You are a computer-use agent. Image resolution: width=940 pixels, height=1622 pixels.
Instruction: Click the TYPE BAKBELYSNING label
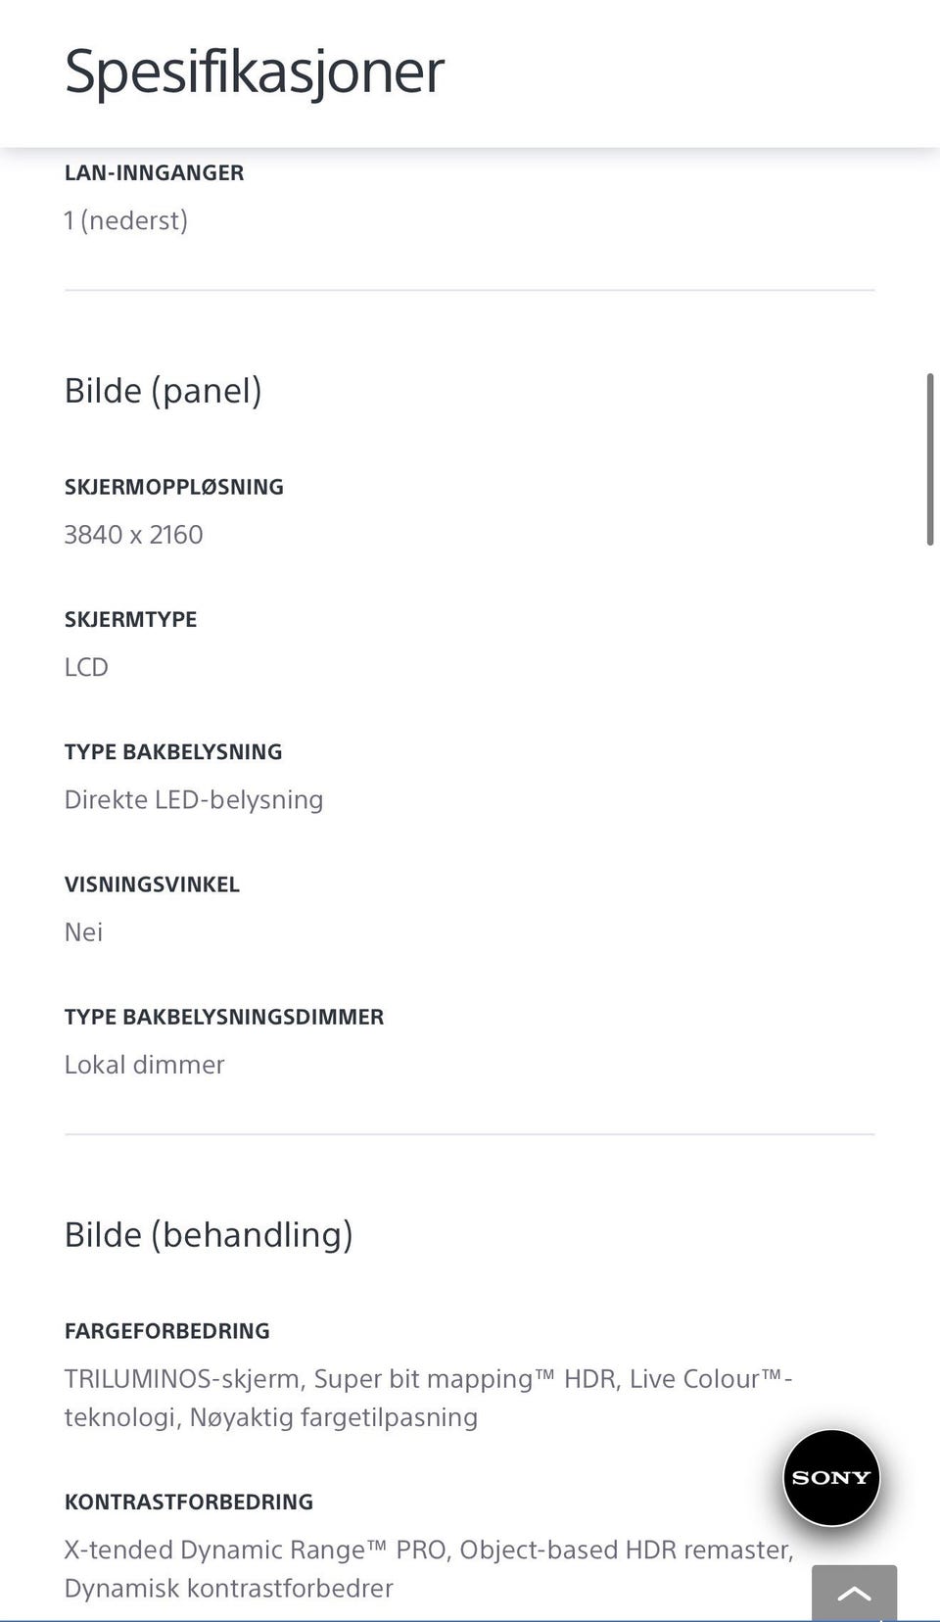click(172, 751)
